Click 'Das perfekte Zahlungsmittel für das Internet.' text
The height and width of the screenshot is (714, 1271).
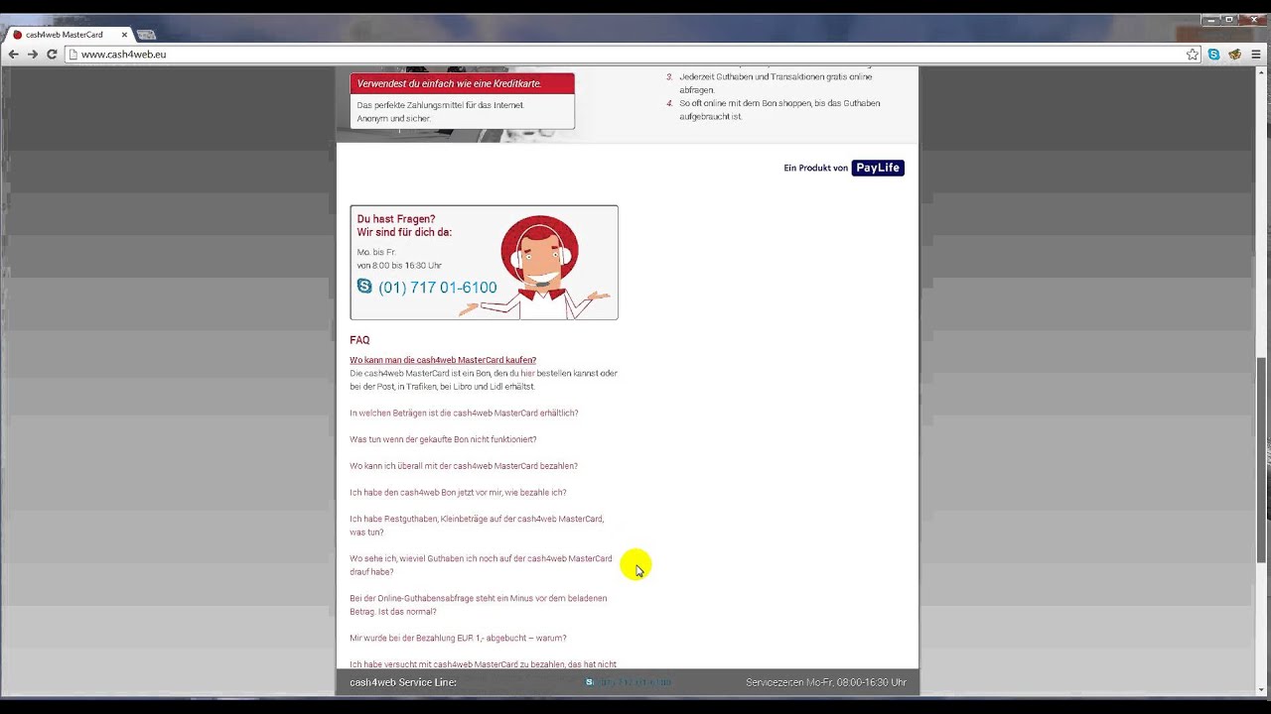click(441, 105)
